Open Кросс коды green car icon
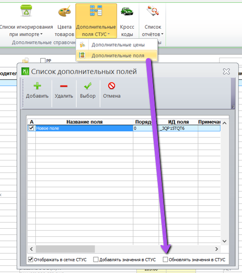Image resolution: width=242 pixels, height=273 pixels. (x=127, y=11)
